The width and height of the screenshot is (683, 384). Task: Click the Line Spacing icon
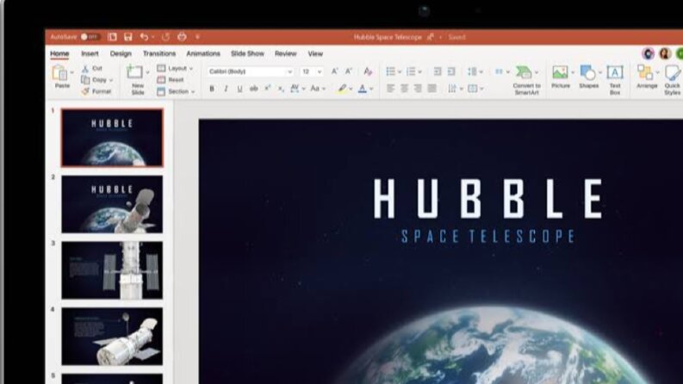coord(472,71)
